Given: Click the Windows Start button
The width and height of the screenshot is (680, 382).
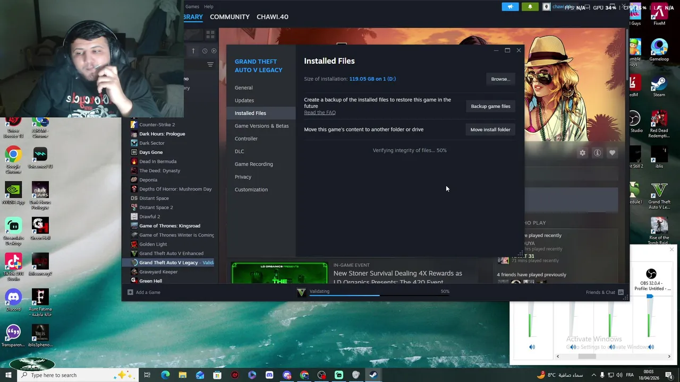Looking at the screenshot, I should pos(9,375).
